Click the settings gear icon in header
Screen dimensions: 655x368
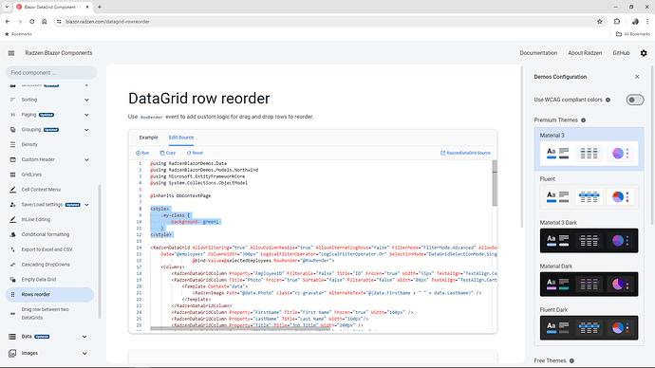pyautogui.click(x=644, y=53)
